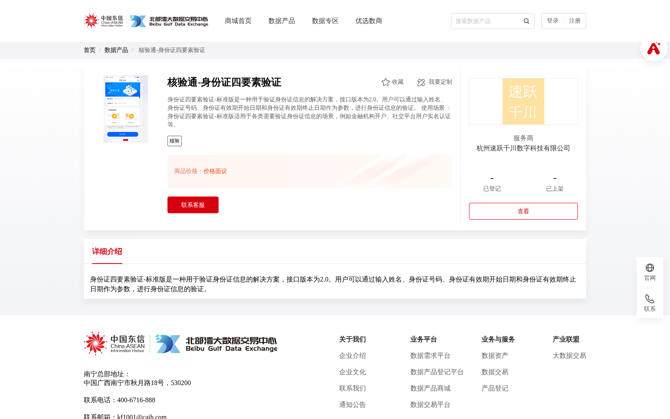Viewport: 670px width, 419px height.
Task: Select the 详细介绍 tab
Action: pos(107,251)
